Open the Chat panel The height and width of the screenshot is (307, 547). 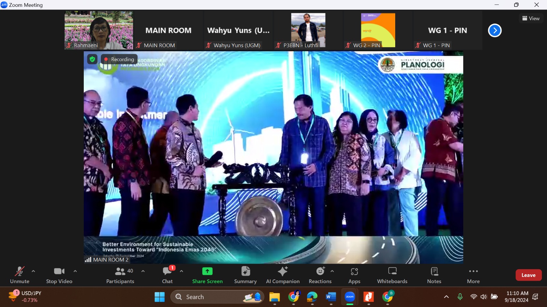tap(167, 275)
